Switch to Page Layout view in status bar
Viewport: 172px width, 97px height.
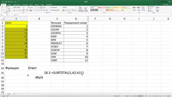click(143, 96)
